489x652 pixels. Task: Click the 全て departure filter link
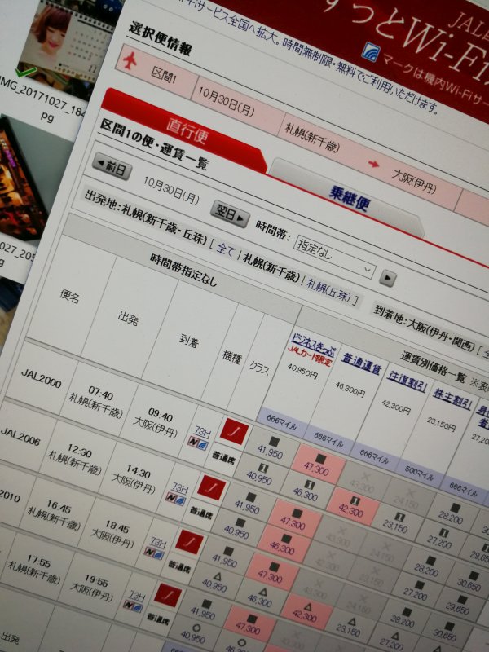coord(226,250)
